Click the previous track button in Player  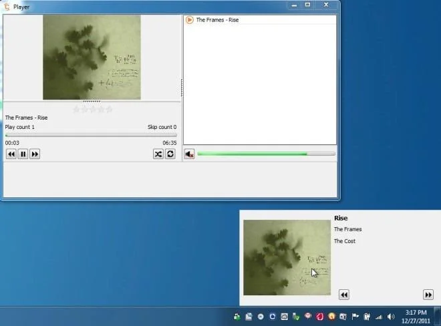click(x=11, y=154)
